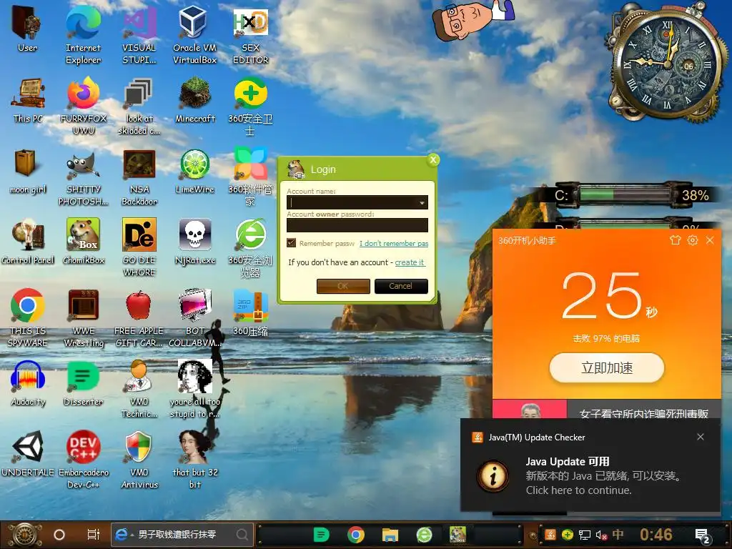Open FURRYFOX UWU Firefox icon
Viewport: 732px width, 549px height.
84,106
